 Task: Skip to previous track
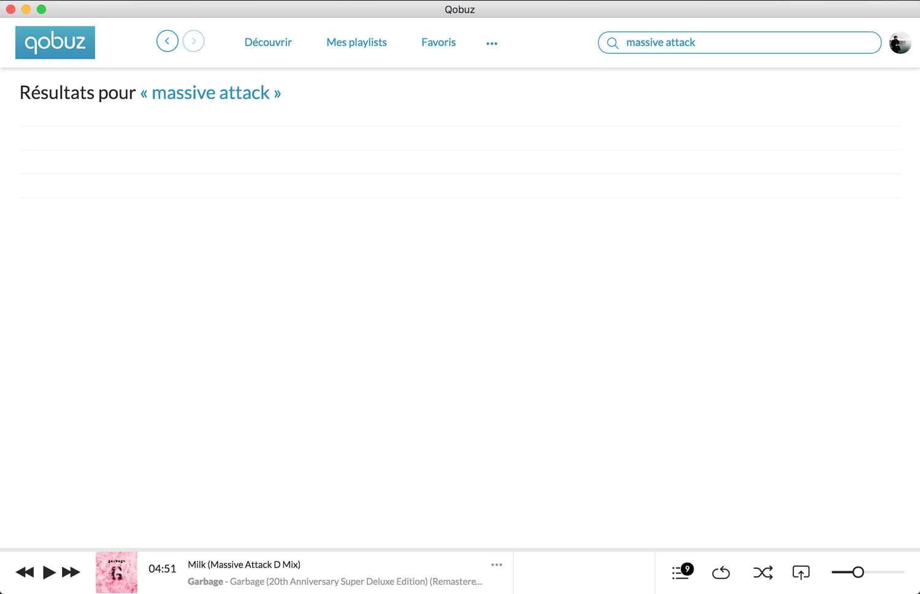(x=25, y=573)
